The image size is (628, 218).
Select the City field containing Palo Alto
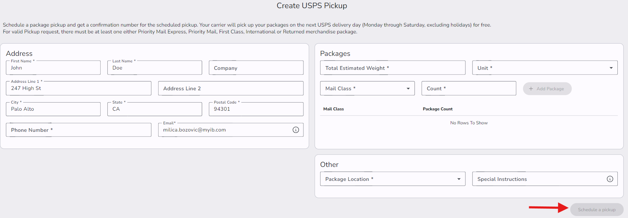pos(53,109)
